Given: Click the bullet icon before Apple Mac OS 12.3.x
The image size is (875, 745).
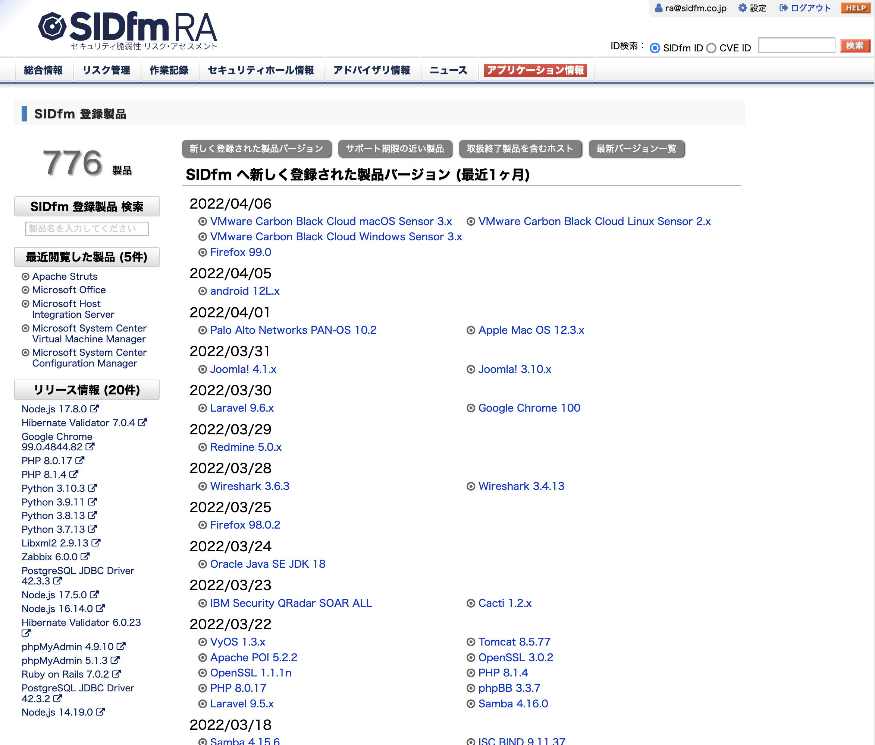Looking at the screenshot, I should (x=471, y=330).
